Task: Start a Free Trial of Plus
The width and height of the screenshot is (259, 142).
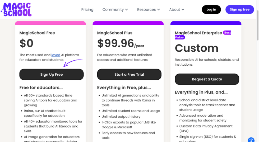Action: [x=129, y=75]
